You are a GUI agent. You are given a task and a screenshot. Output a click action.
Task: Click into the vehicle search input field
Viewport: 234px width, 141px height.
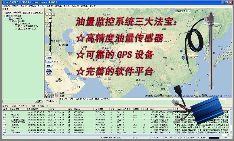(x=19, y=101)
